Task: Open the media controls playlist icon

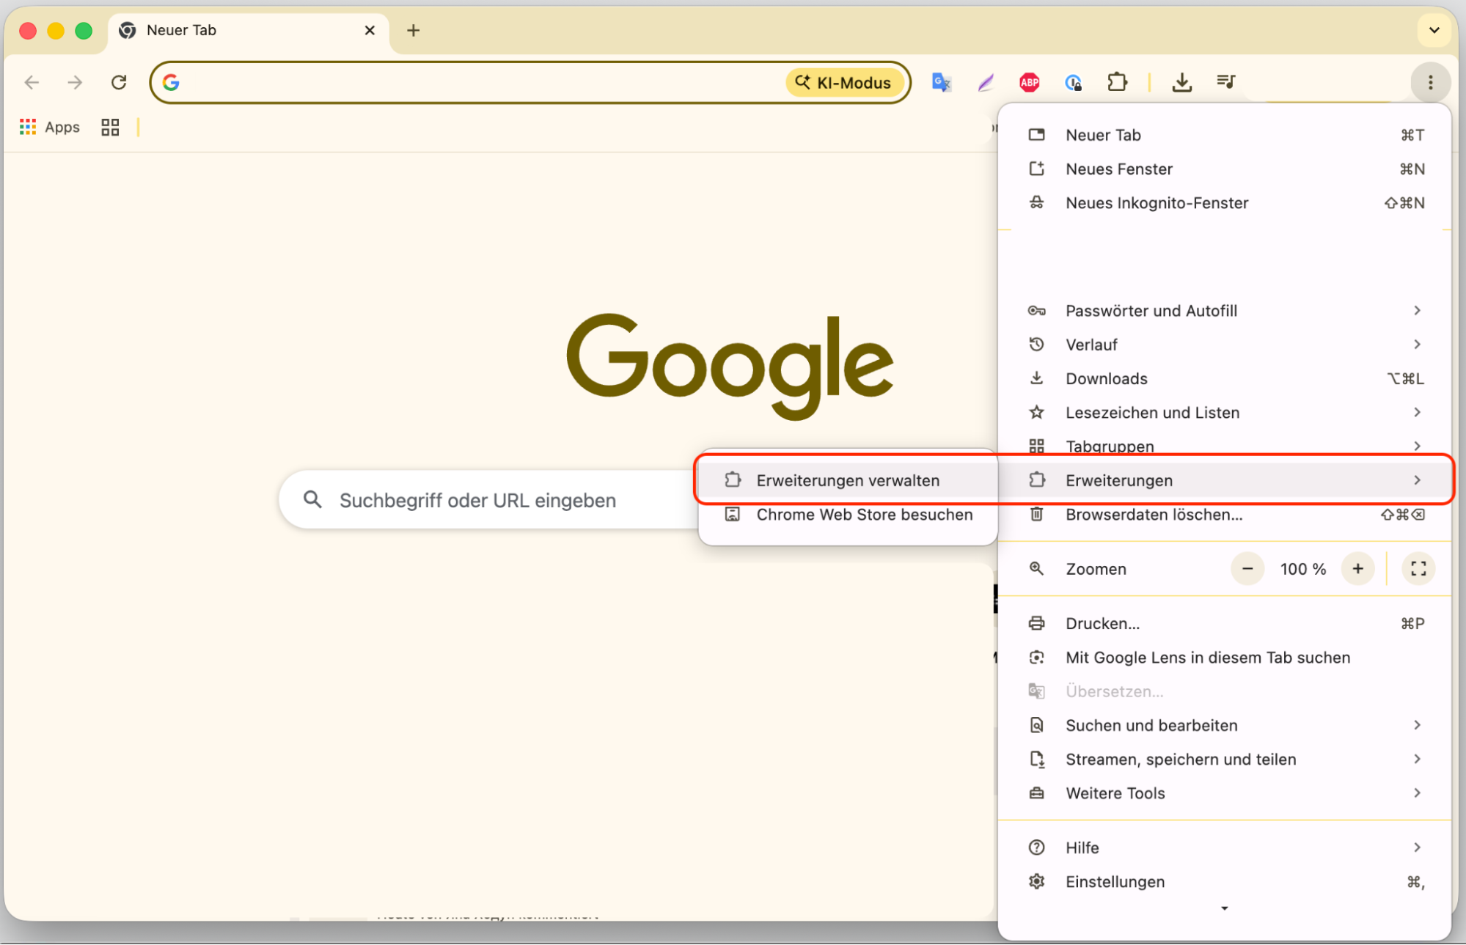Action: [x=1225, y=81]
